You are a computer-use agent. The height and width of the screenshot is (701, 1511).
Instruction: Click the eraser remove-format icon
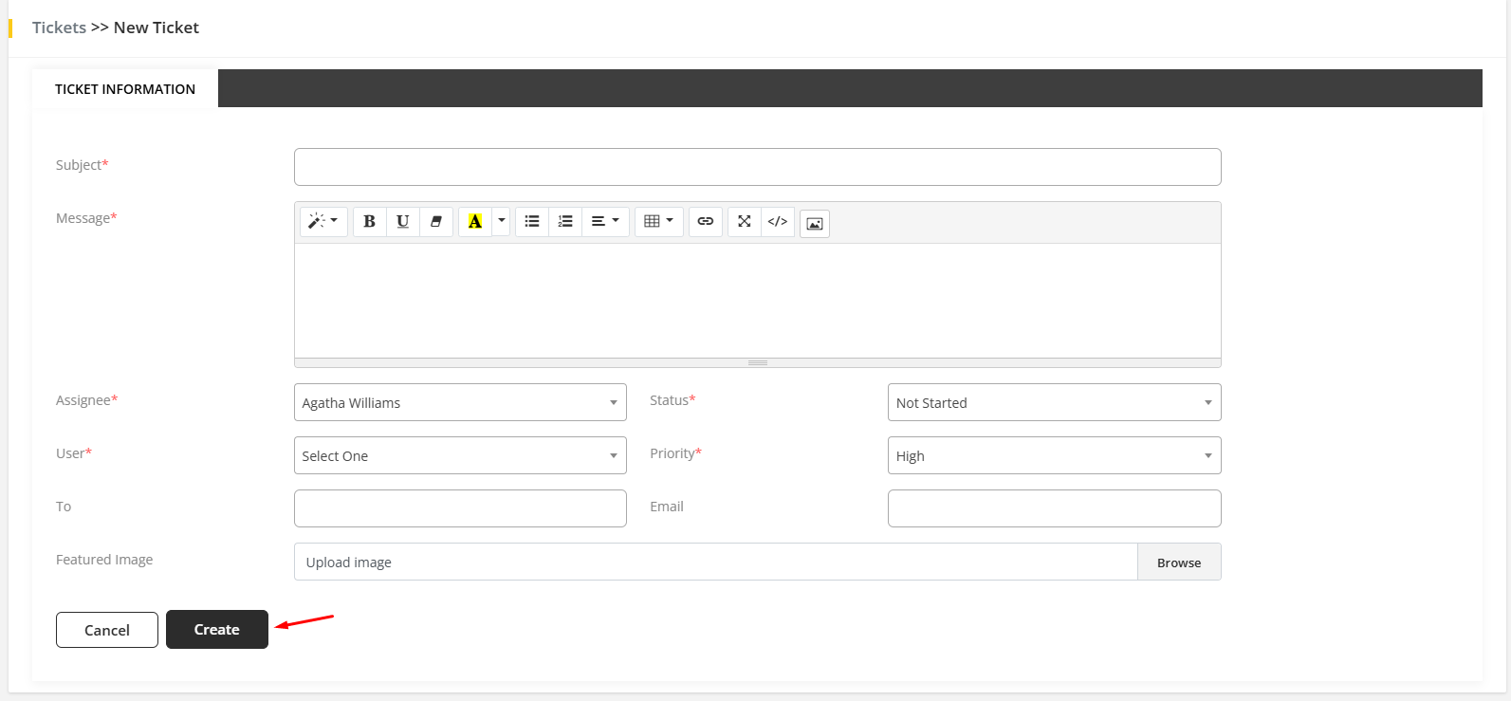[435, 222]
